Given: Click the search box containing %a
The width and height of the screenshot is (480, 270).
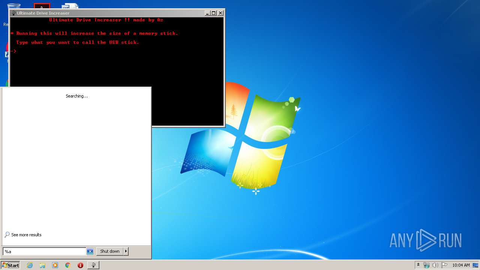Looking at the screenshot, I should pos(44,251).
